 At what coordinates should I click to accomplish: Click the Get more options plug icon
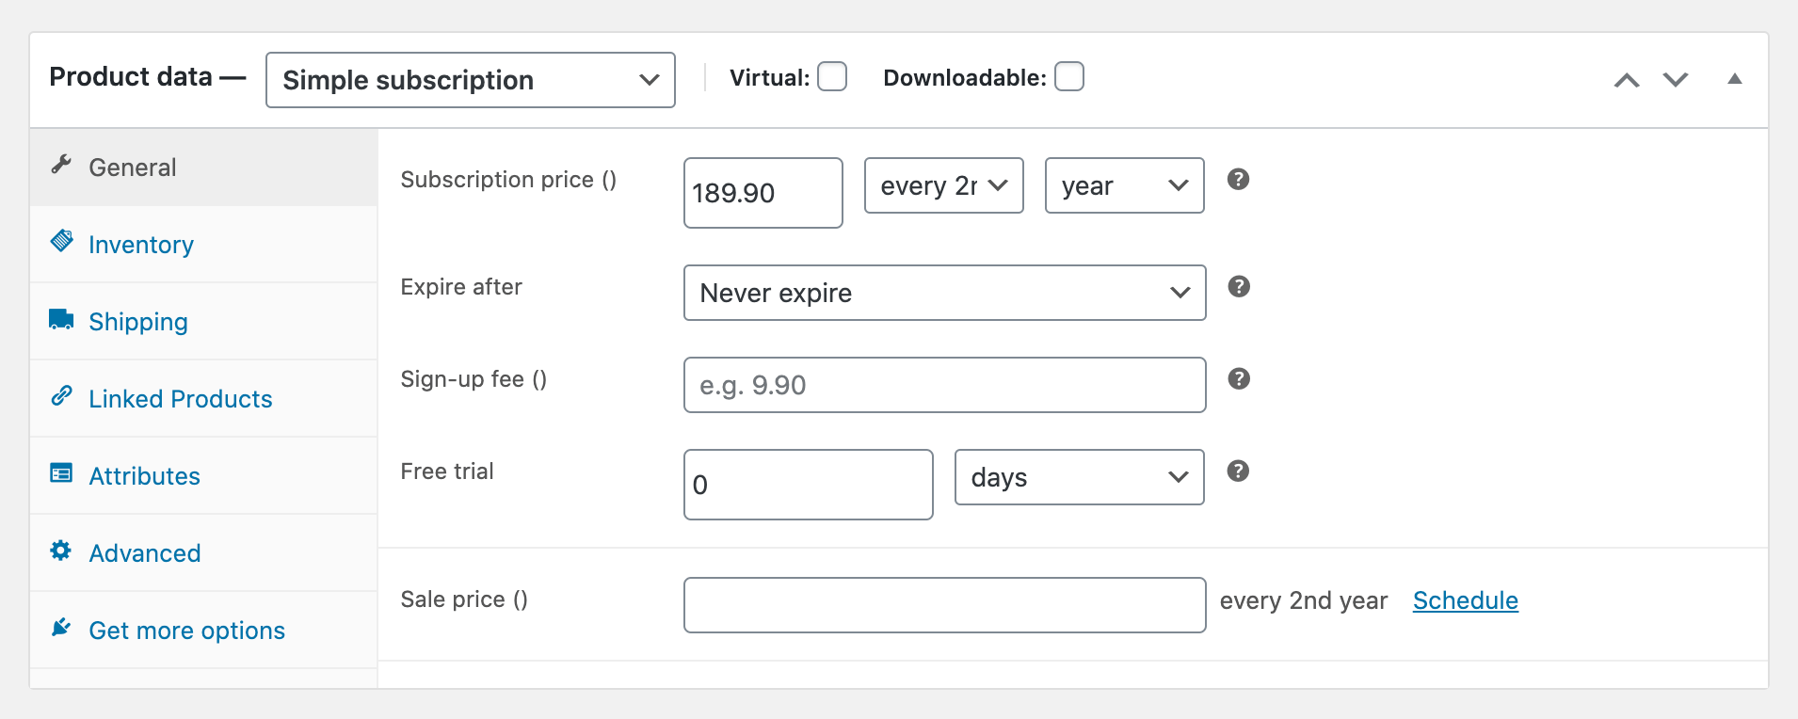[61, 627]
